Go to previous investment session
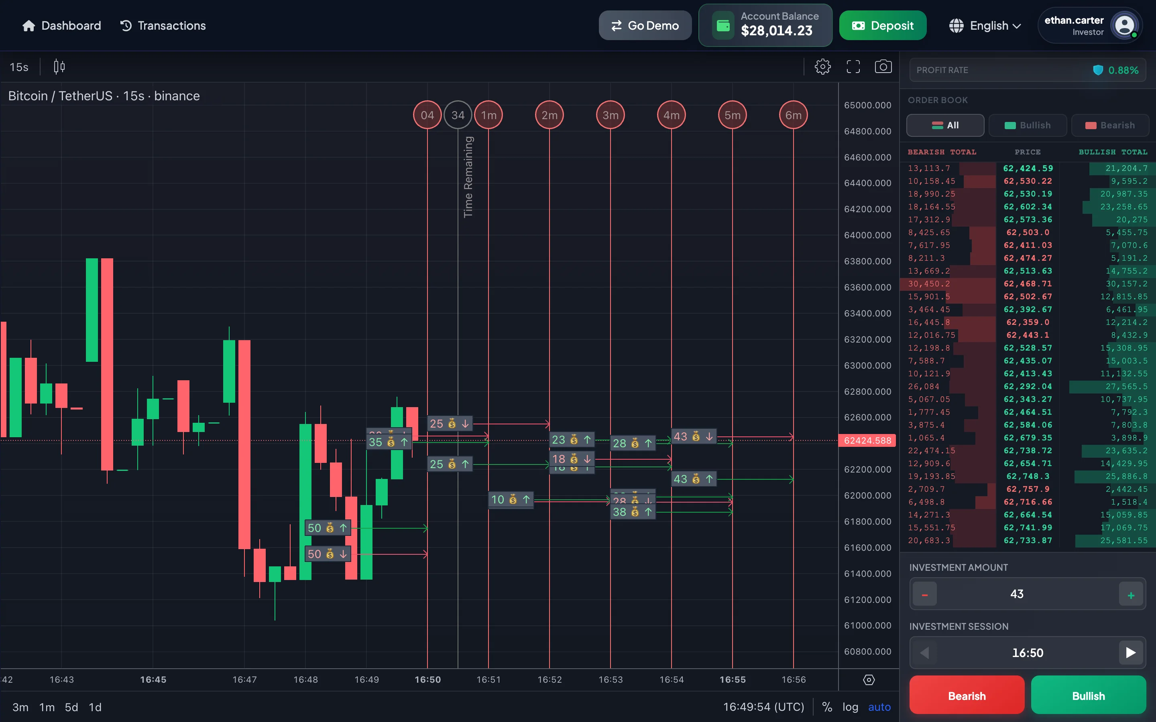The width and height of the screenshot is (1156, 722). 925,653
